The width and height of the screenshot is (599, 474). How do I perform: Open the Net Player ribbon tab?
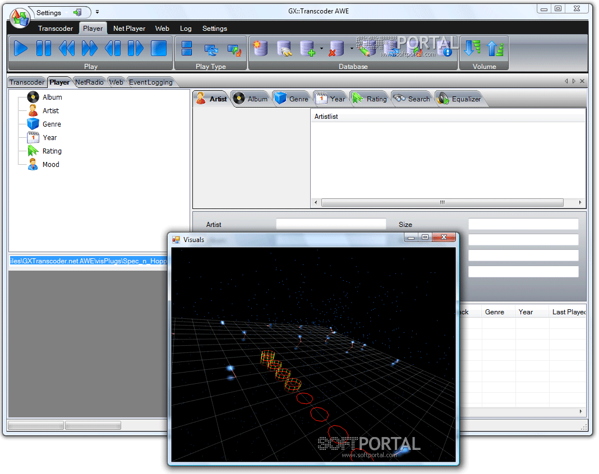pyautogui.click(x=129, y=28)
